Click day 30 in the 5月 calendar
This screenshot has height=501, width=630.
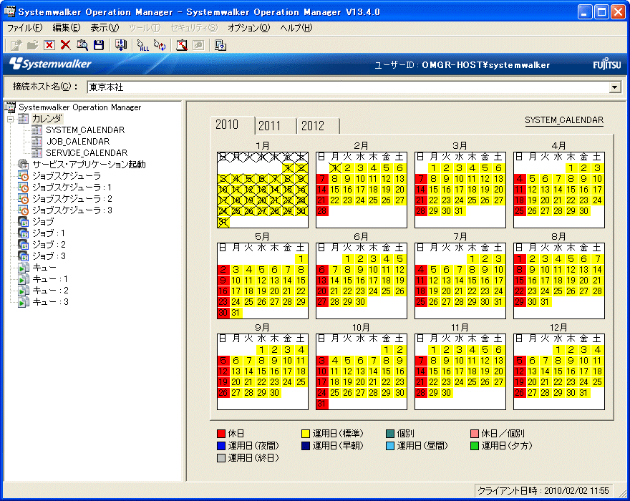click(x=223, y=313)
